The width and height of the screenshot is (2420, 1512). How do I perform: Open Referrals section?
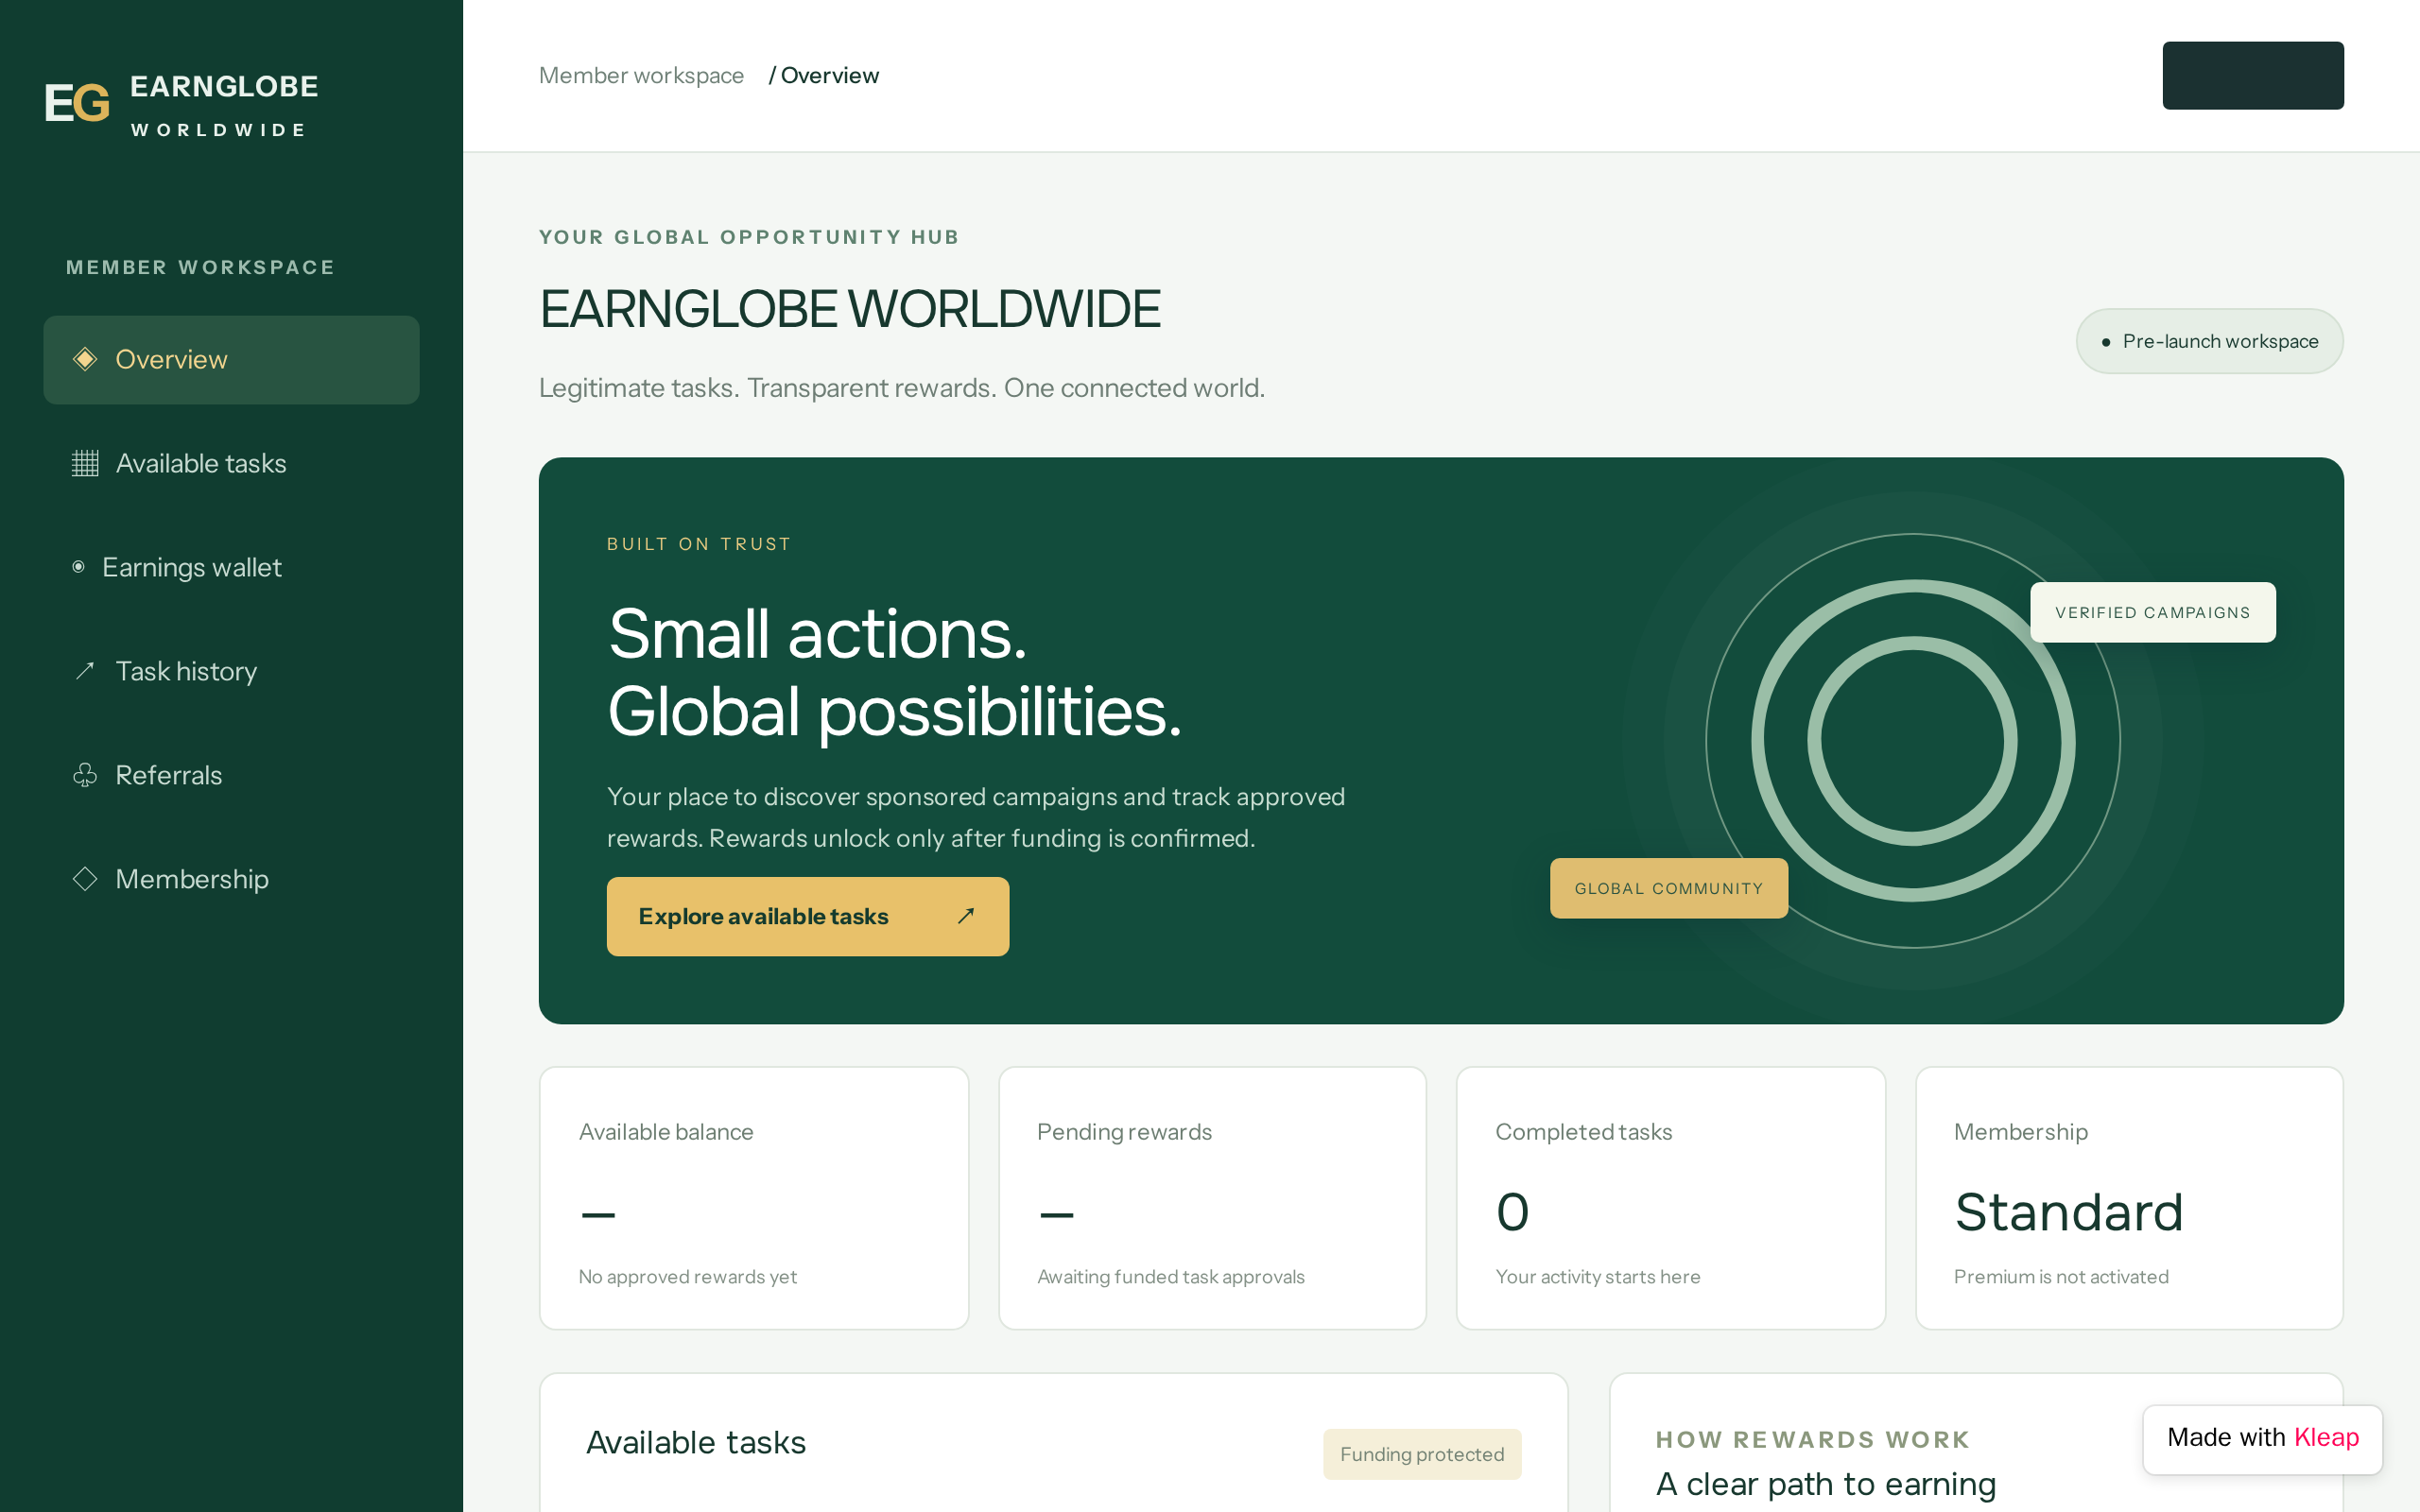231,776
